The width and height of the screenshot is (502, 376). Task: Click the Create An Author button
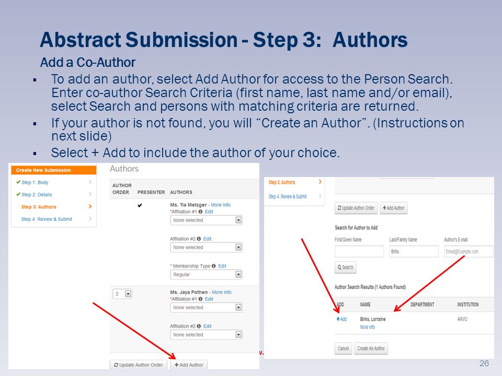pos(371,348)
